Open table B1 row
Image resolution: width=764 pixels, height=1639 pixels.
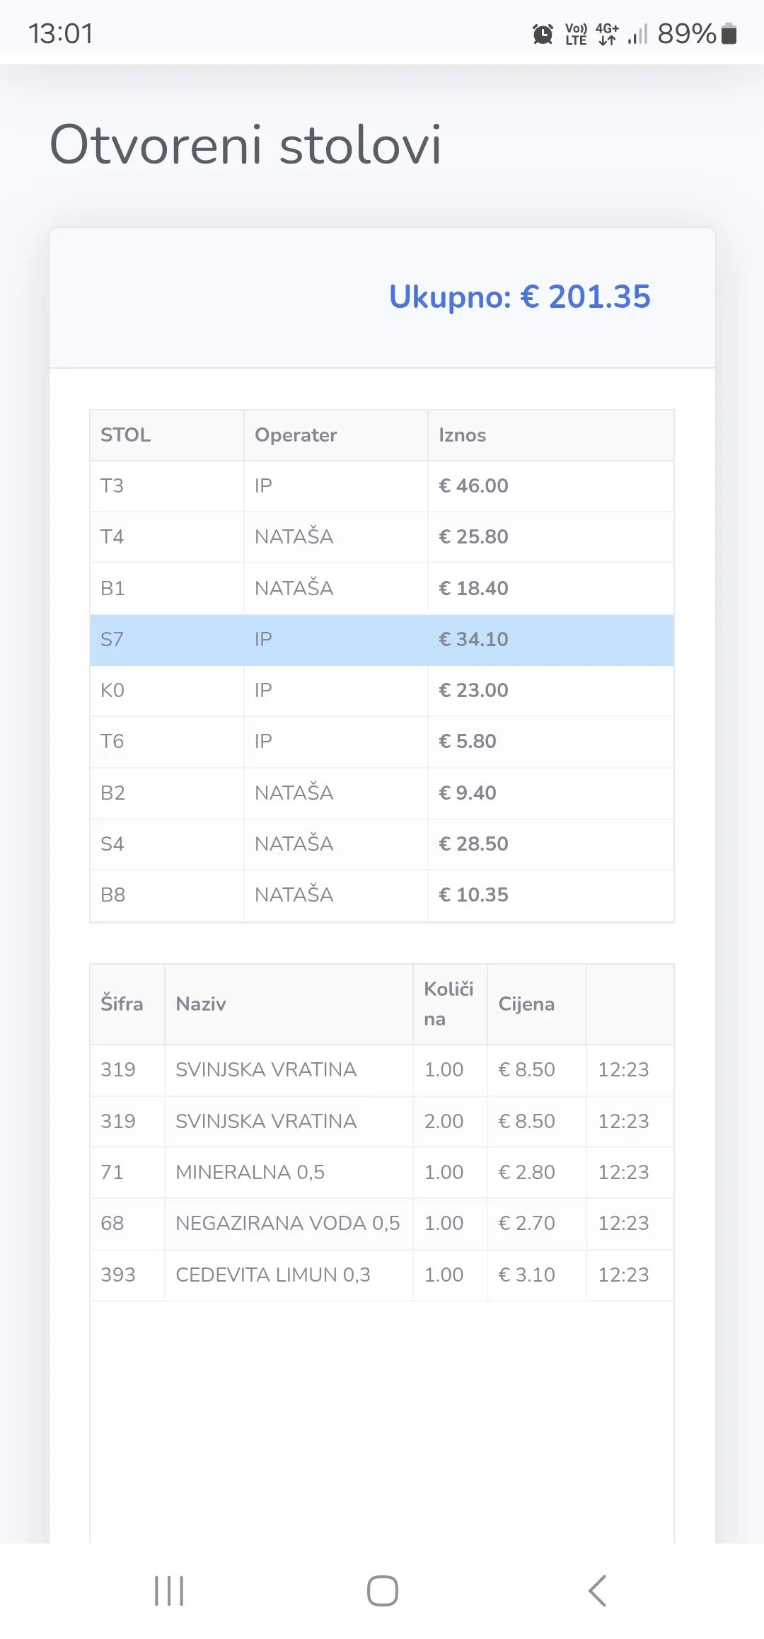point(381,588)
